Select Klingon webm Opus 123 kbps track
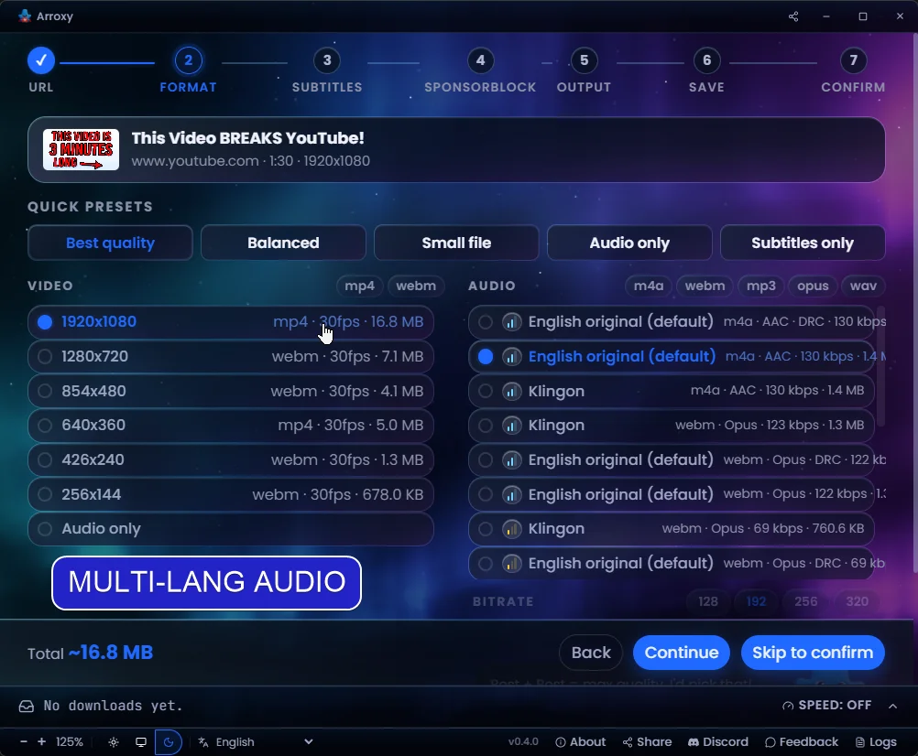The width and height of the screenshot is (918, 756). 672,425
